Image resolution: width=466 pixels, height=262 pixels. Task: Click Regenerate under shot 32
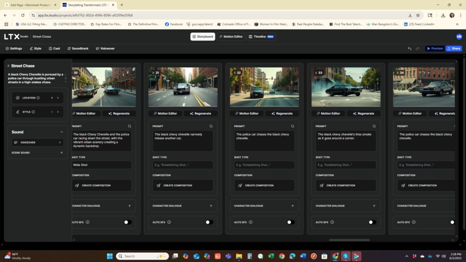tap(282, 113)
